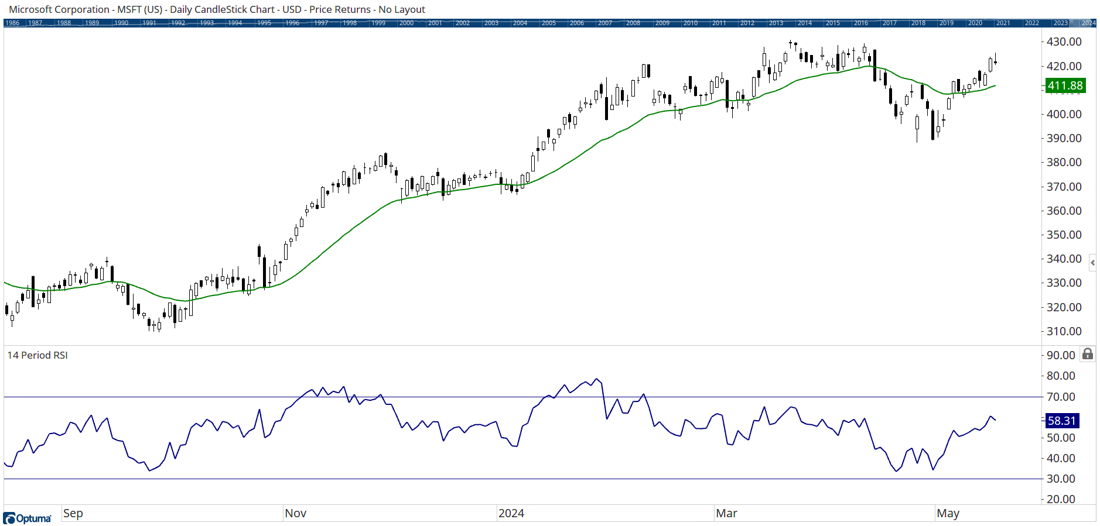This screenshot has height=526, width=1100.
Task: Click the Sep label on the date axis
Action: (73, 513)
